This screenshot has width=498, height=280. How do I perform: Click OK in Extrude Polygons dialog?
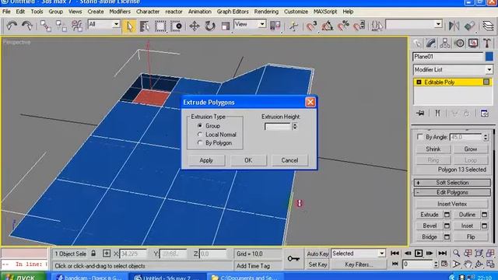[x=248, y=160]
